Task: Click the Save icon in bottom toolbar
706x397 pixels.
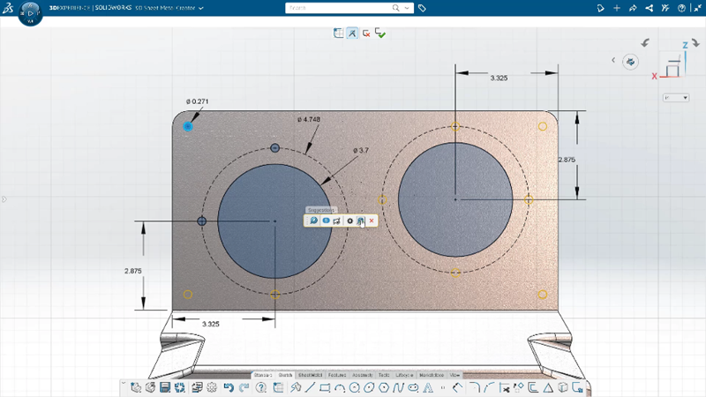Action: 165,387
